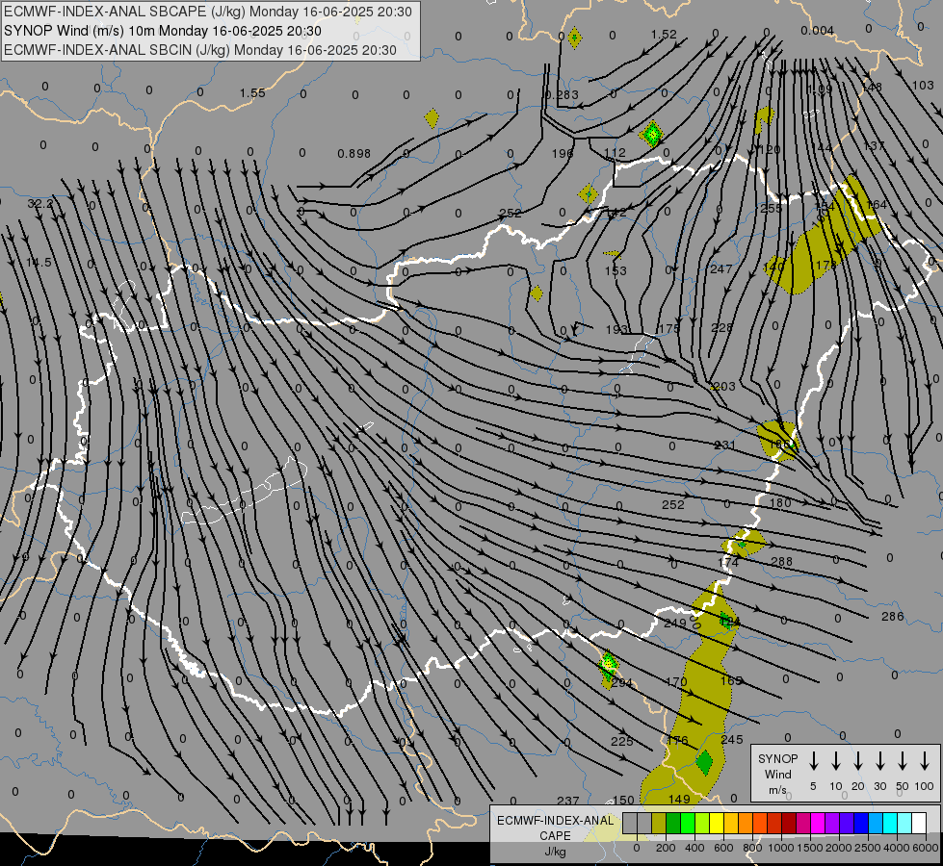Screen dimensions: 943x866
Task: Click the green diamond cell next to value 294
Action: click(608, 665)
